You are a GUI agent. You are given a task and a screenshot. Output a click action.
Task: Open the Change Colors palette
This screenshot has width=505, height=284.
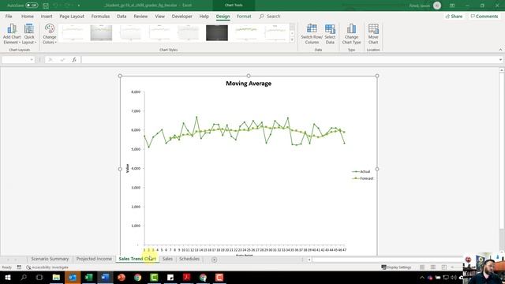click(x=50, y=34)
